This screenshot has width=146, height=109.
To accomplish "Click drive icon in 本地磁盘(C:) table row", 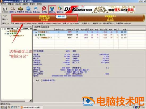I will 36,32.
